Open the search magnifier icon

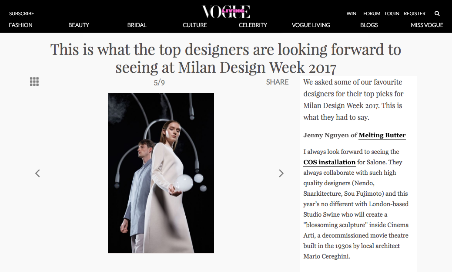pyautogui.click(x=437, y=14)
